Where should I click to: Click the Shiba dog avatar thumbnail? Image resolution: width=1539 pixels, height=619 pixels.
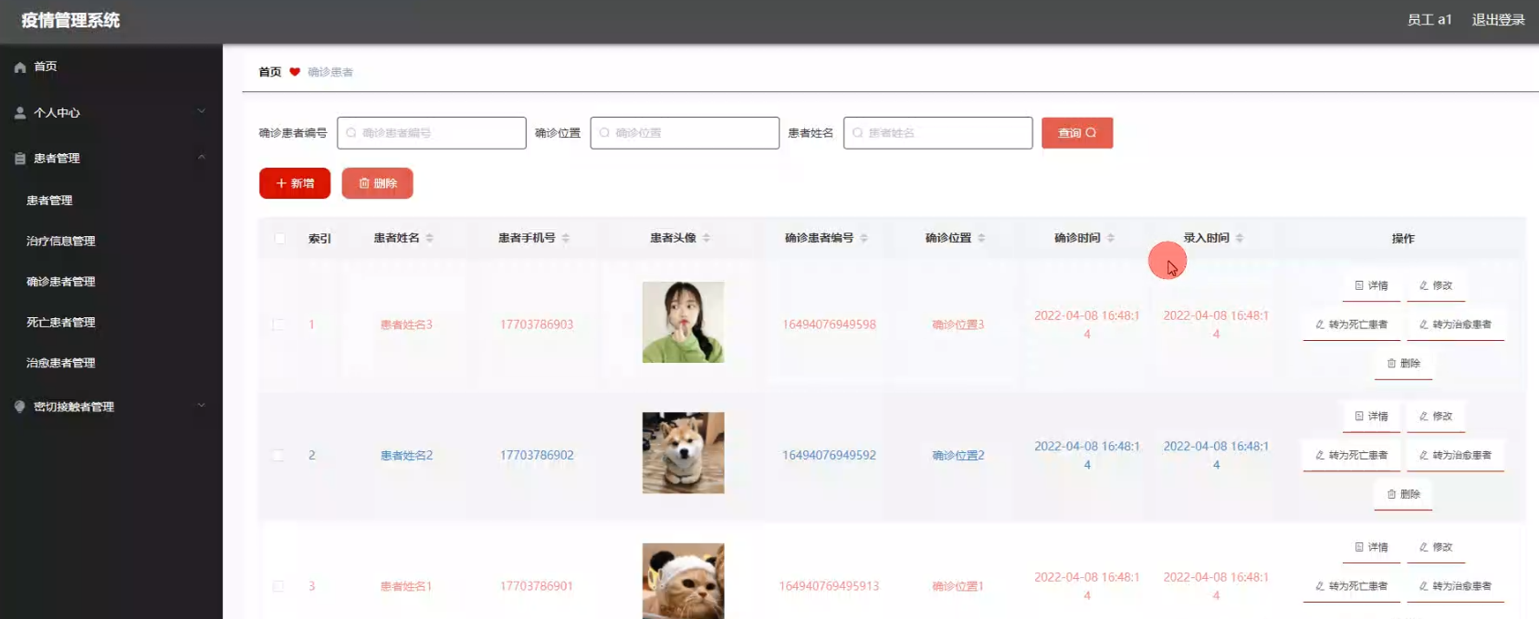[683, 453]
